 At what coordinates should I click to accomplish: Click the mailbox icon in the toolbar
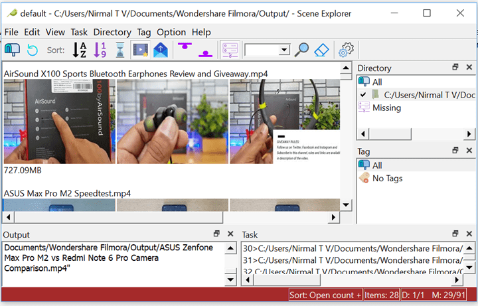coord(12,50)
